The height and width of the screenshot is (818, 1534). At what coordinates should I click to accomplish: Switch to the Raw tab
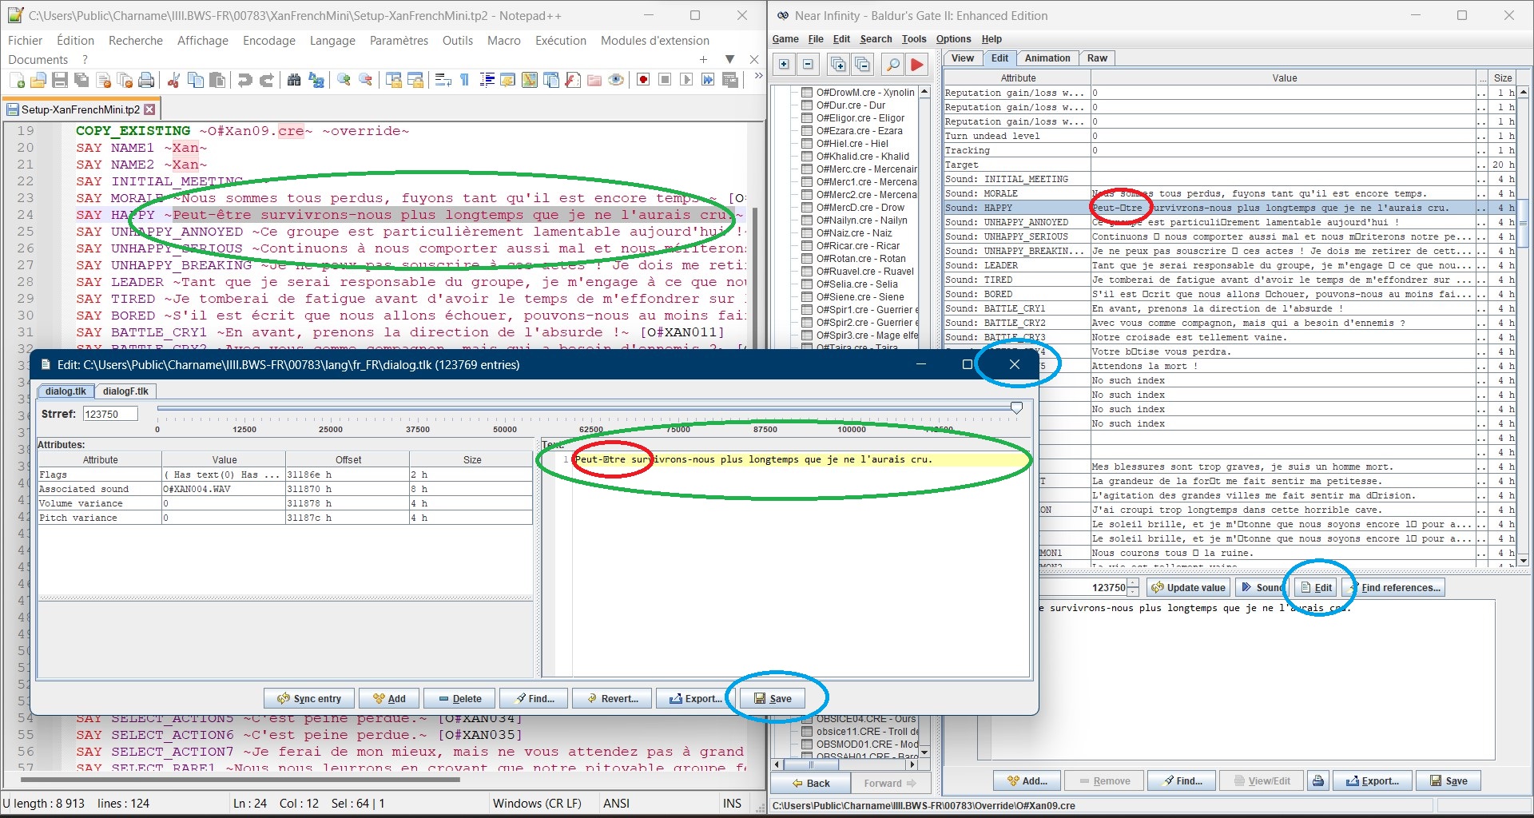pos(1097,58)
